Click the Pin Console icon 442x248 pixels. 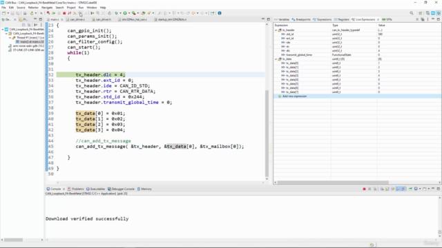click(x=410, y=189)
